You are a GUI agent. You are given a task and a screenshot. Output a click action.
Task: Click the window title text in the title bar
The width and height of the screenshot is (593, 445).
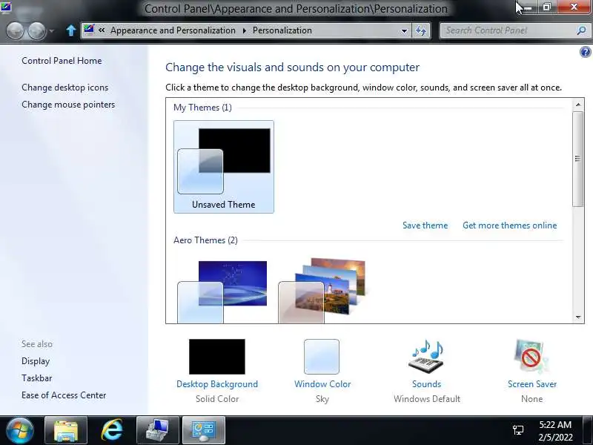[x=296, y=8]
